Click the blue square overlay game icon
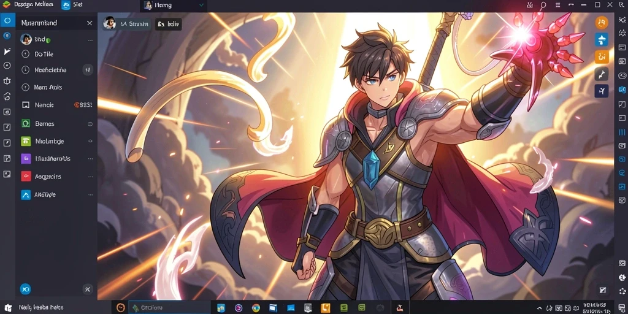 (602, 39)
